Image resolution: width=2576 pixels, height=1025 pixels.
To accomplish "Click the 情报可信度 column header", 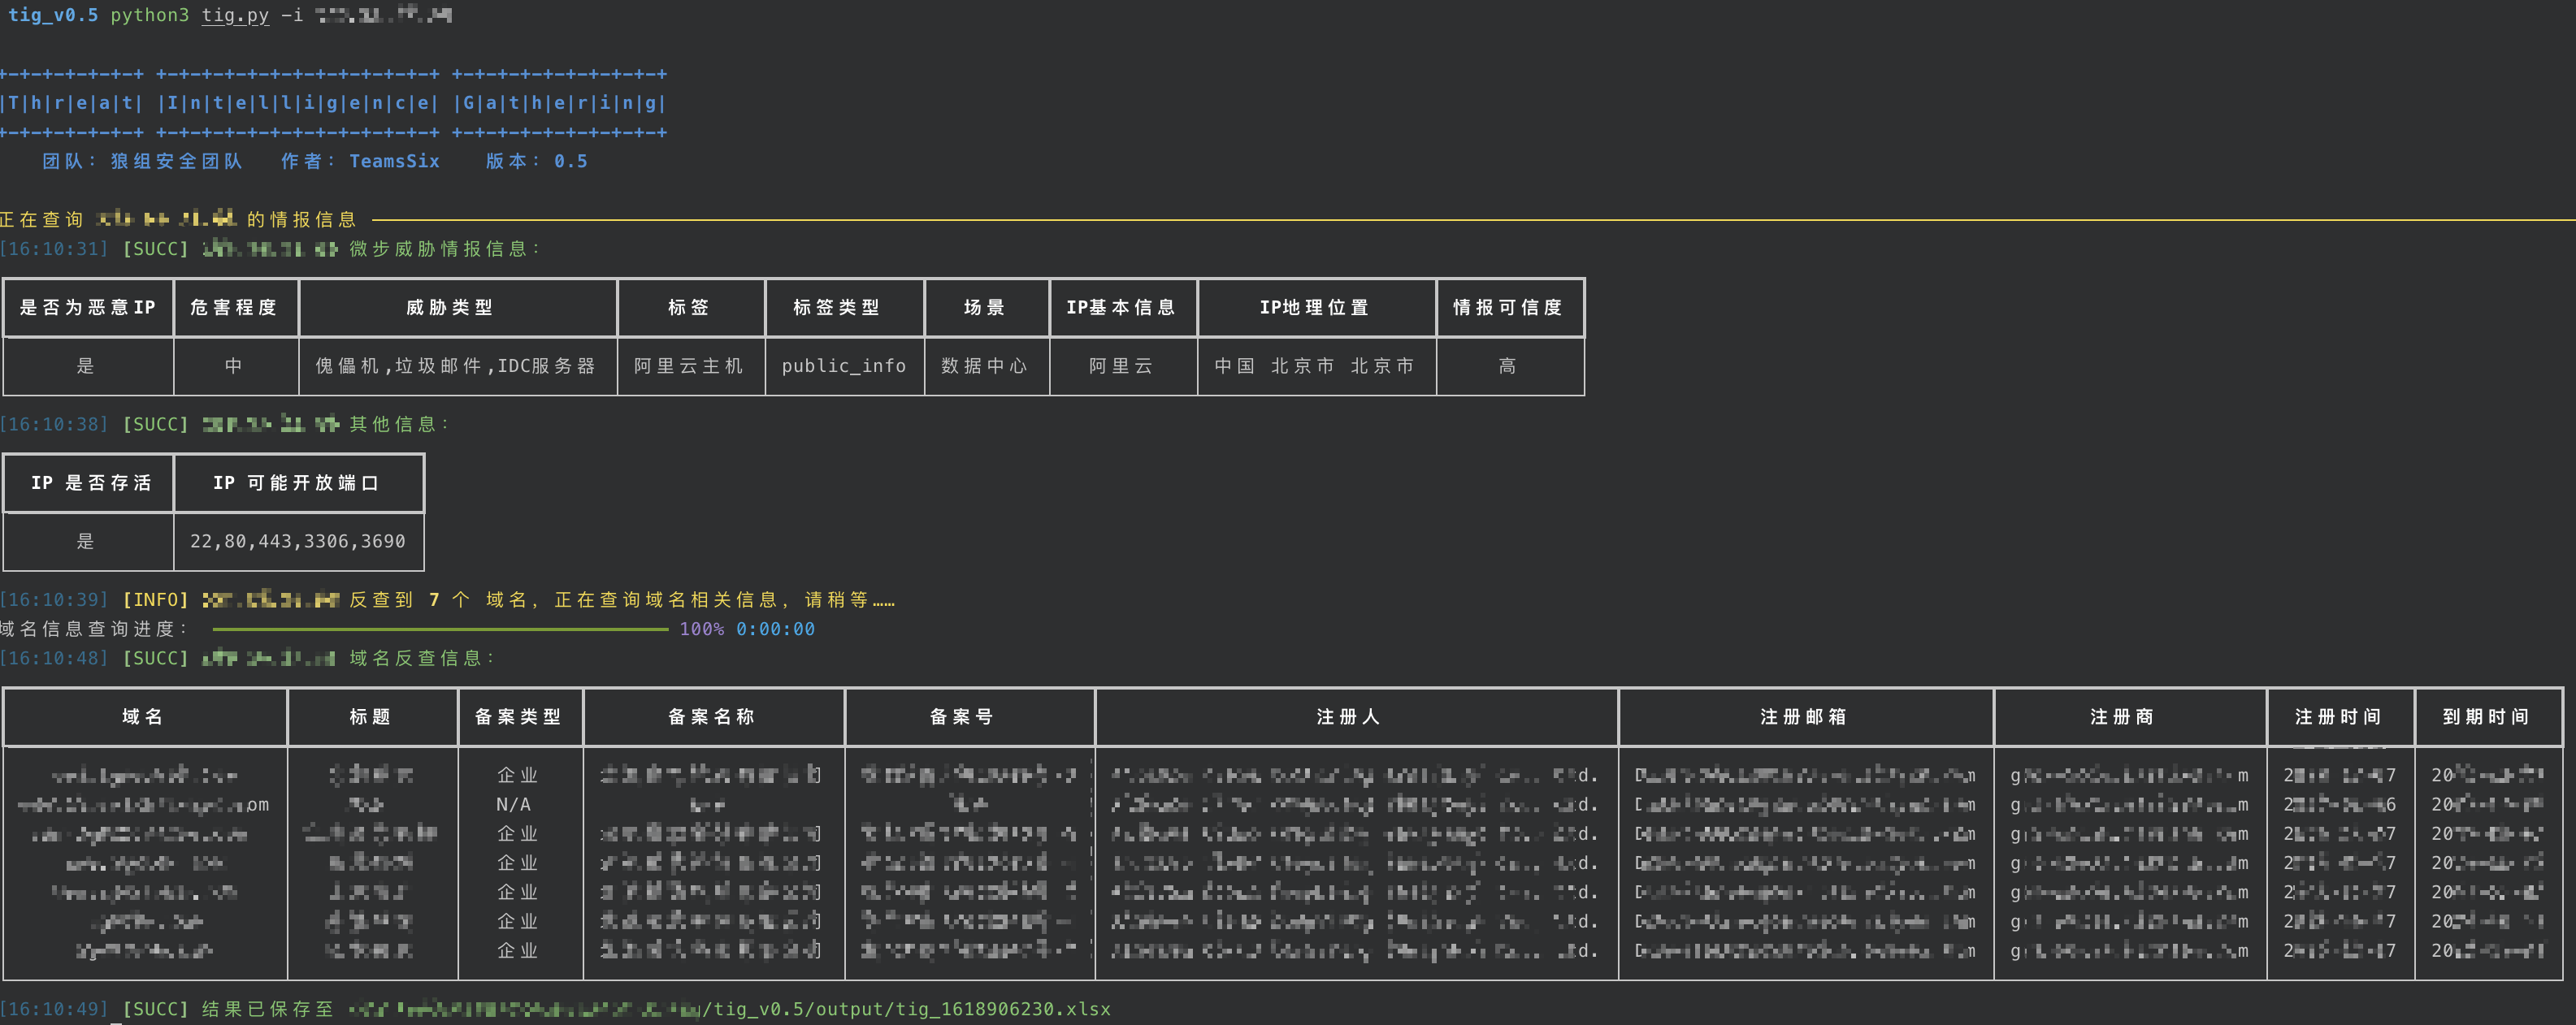I will [1507, 308].
